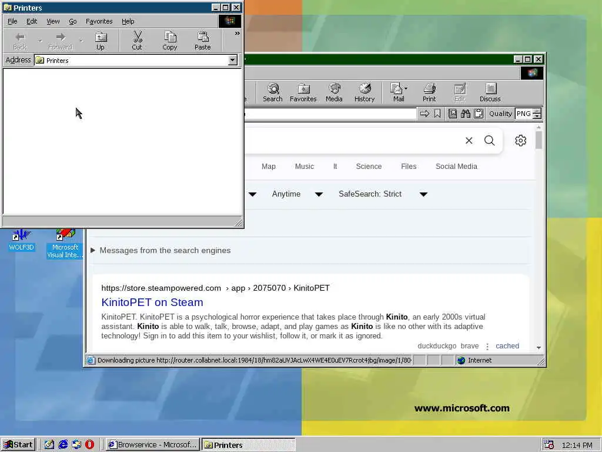Switch to the Map search tab

click(268, 167)
